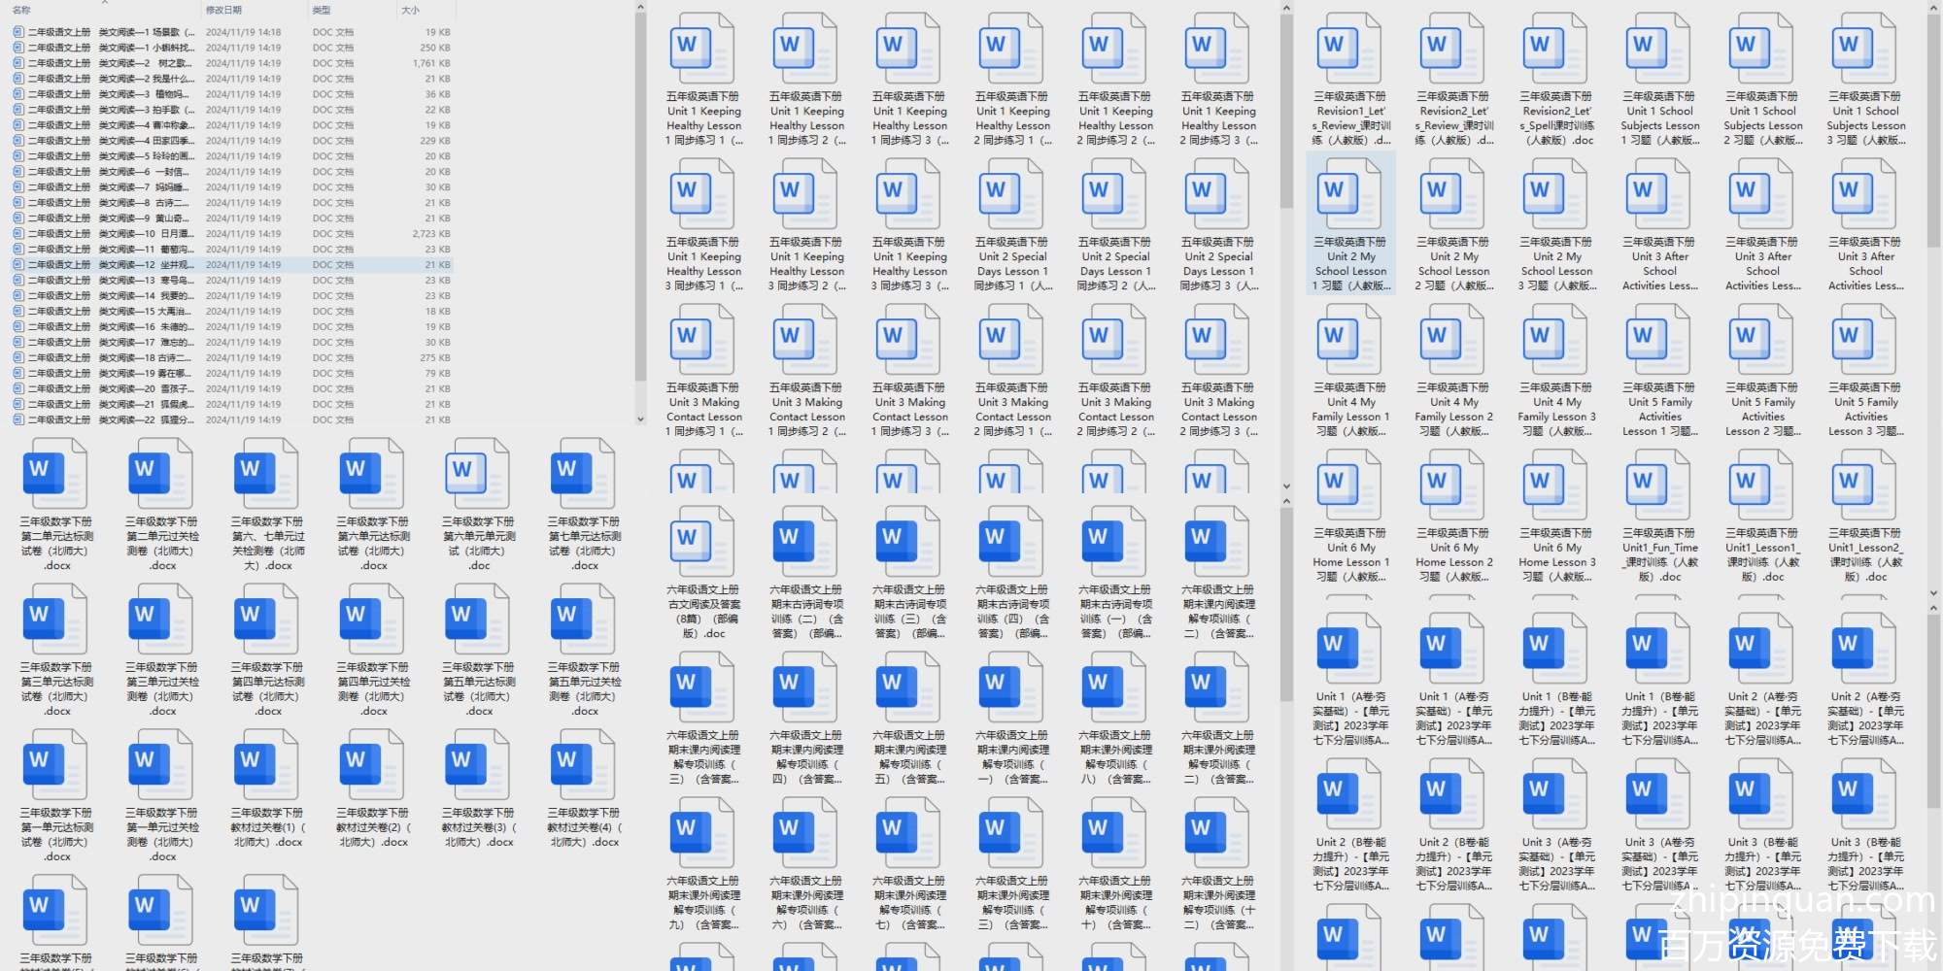The width and height of the screenshot is (1943, 971).
Task: Sort files by 修改日期 column header
Action: pyautogui.click(x=223, y=11)
